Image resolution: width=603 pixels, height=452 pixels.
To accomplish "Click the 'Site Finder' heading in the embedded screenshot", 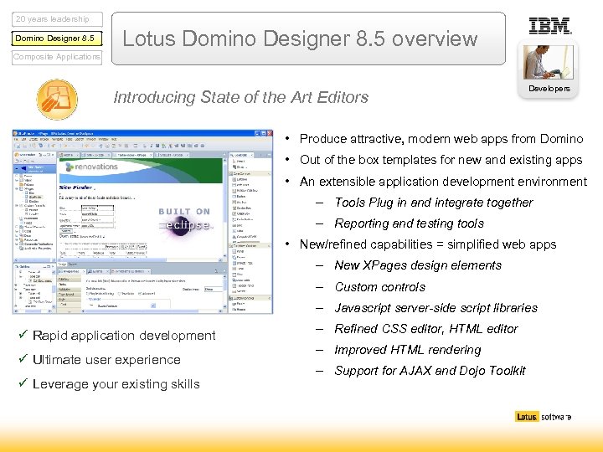I will (x=75, y=187).
